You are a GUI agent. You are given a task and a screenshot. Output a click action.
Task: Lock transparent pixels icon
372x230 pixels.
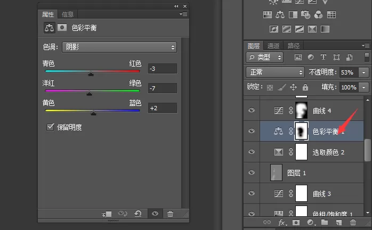(270, 87)
